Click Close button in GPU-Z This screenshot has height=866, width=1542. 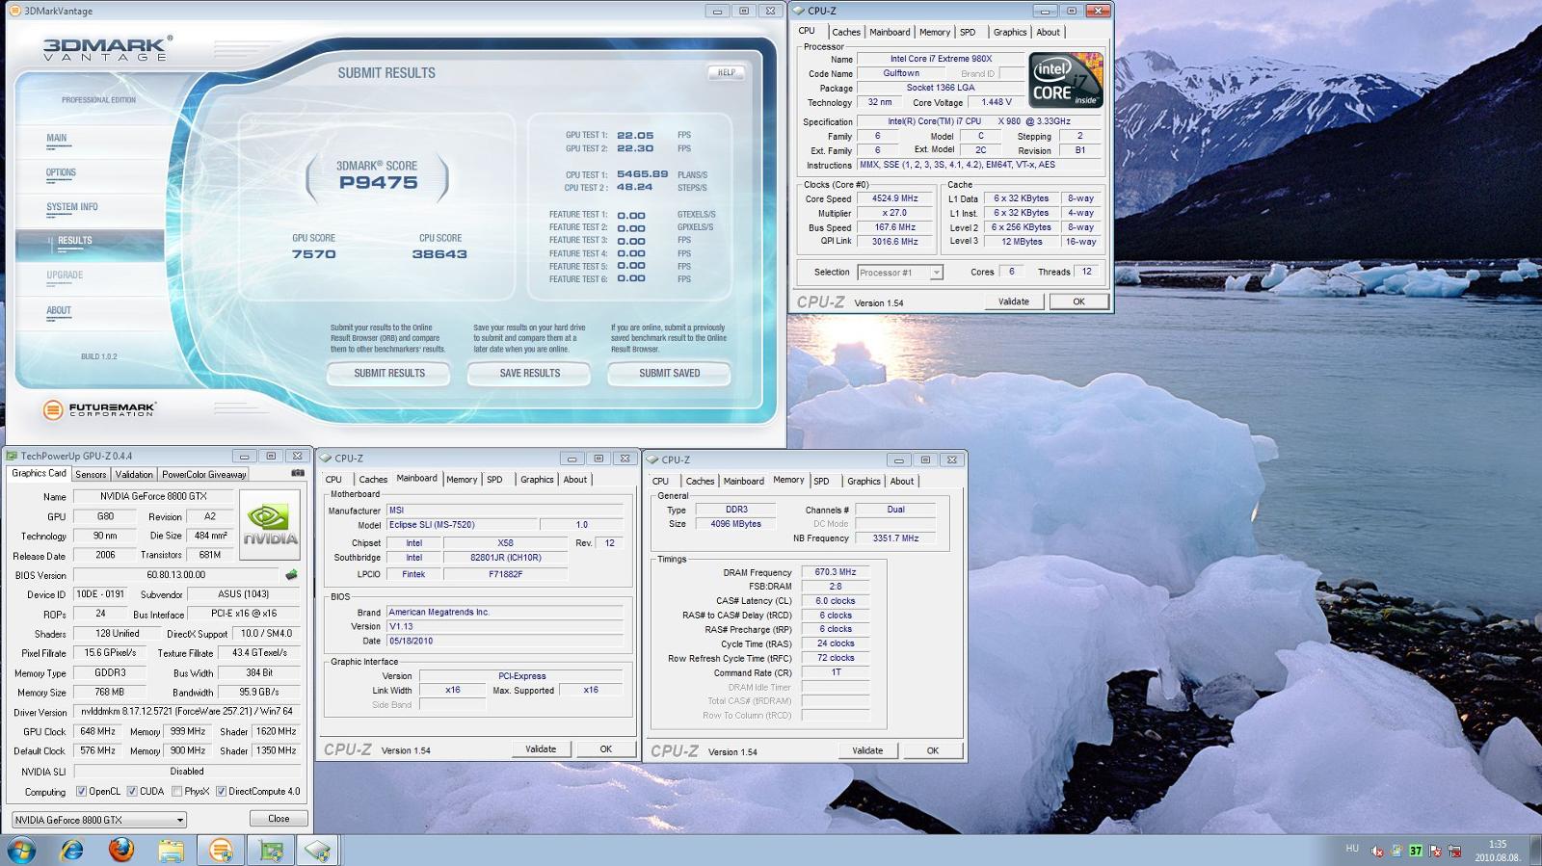point(279,819)
